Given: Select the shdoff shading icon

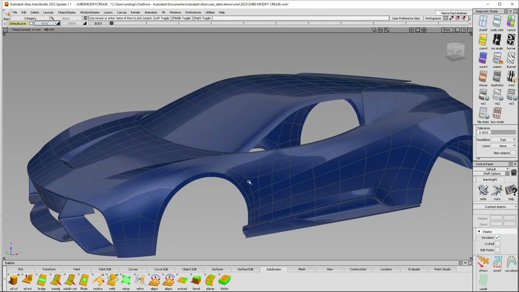Looking at the screenshot, I should pos(483,21).
